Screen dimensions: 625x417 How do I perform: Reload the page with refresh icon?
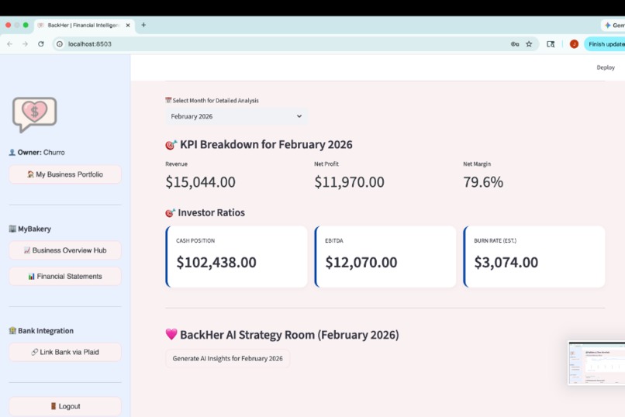[x=40, y=44]
